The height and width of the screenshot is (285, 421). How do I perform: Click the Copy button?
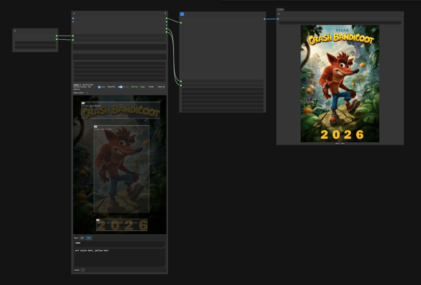click(142, 87)
